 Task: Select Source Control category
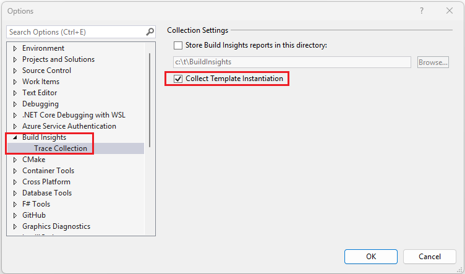(46, 71)
